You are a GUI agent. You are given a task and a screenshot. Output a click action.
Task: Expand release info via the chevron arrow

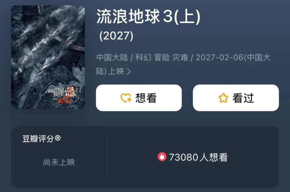(129, 71)
